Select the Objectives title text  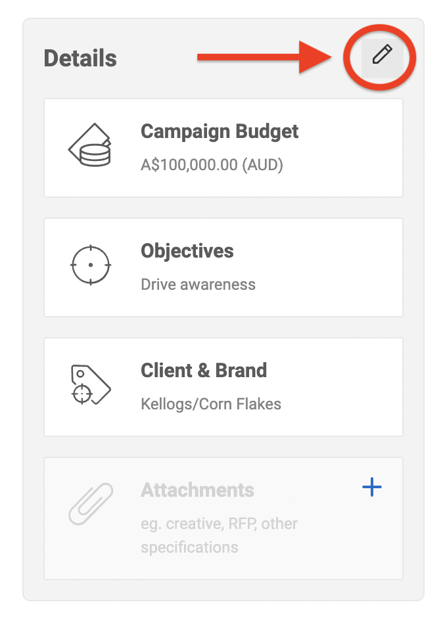[187, 250]
